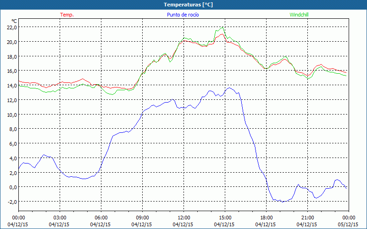Click the °C unit label above y-axis
Viewport: 367px width, 229px height.
coord(14,21)
